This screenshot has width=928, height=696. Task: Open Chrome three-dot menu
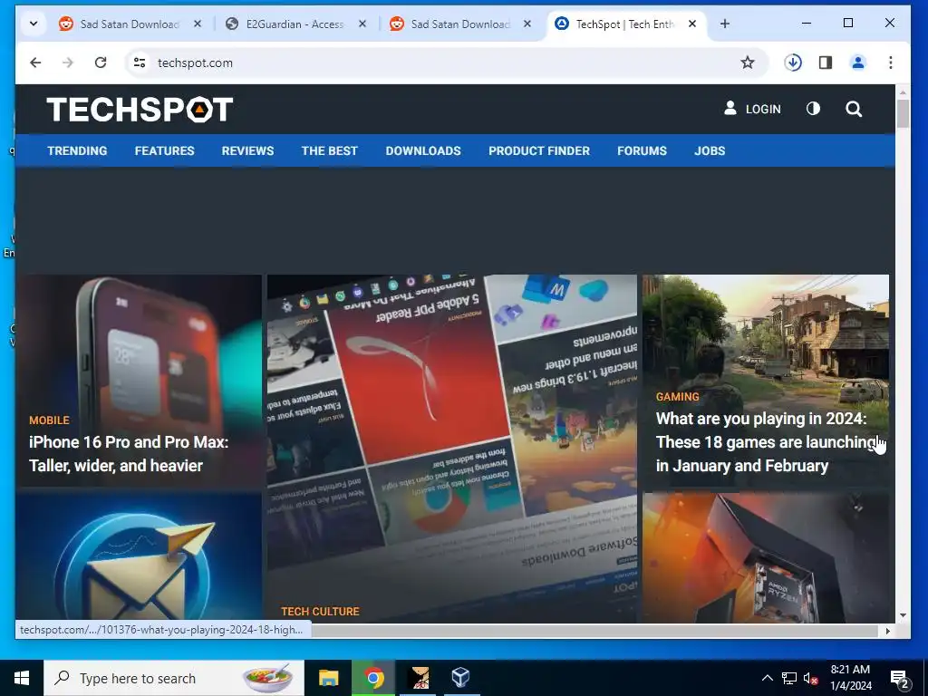pos(891,63)
